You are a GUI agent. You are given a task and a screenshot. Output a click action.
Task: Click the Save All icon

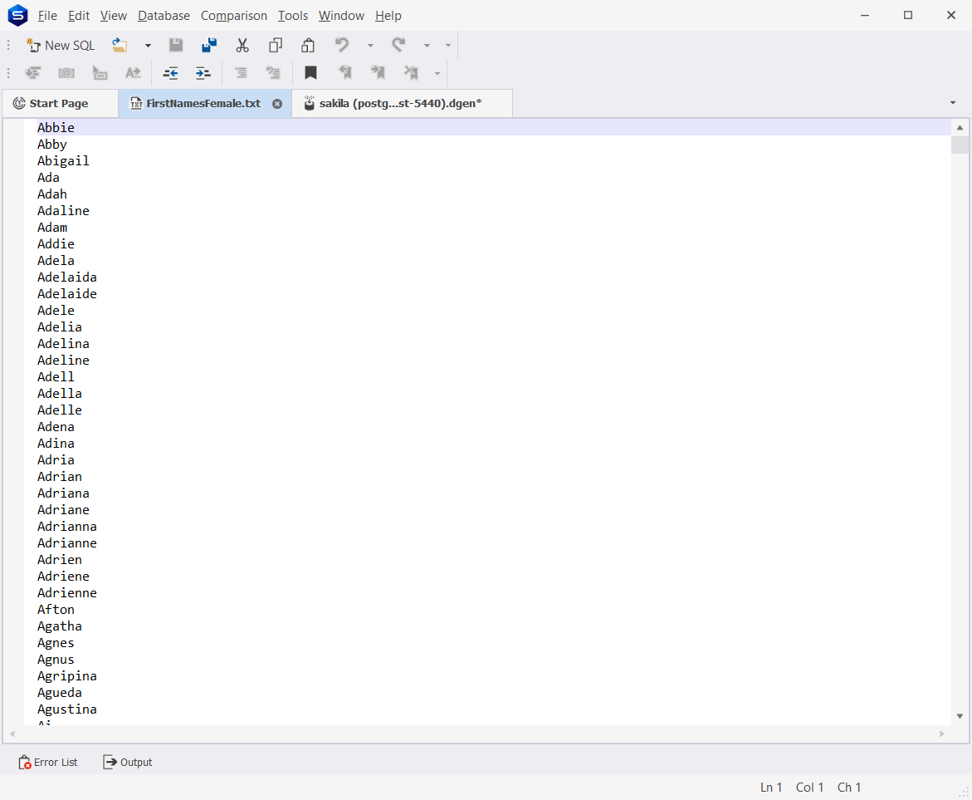tap(209, 46)
